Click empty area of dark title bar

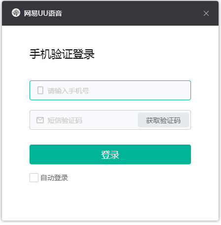tap(131, 13)
